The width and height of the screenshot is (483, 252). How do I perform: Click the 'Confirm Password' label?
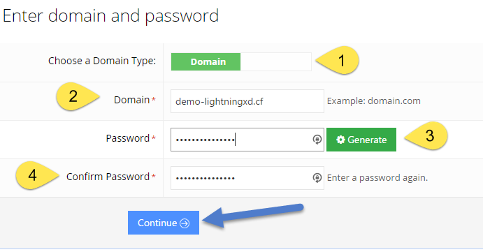(108, 177)
